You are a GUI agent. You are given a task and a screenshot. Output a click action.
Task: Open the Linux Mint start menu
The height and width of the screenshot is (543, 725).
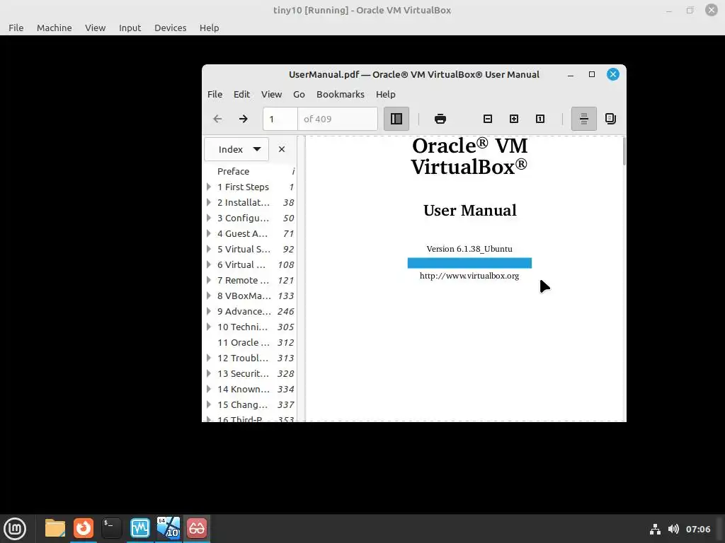pos(15,529)
